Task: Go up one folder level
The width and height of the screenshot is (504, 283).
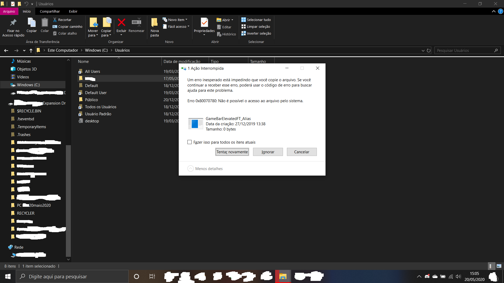Action: pos(31,50)
